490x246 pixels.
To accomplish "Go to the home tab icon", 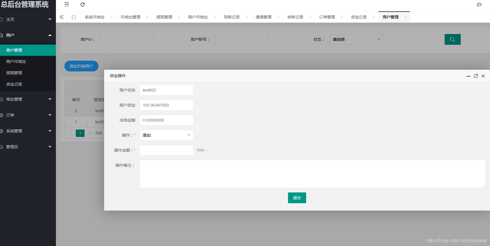I will (74, 17).
